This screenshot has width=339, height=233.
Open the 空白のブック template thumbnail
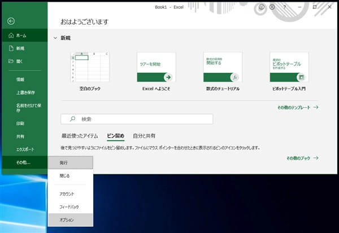pos(90,67)
